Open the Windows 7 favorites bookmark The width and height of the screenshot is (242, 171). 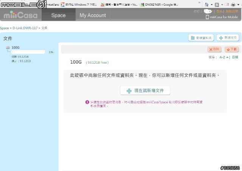coord(79,5)
